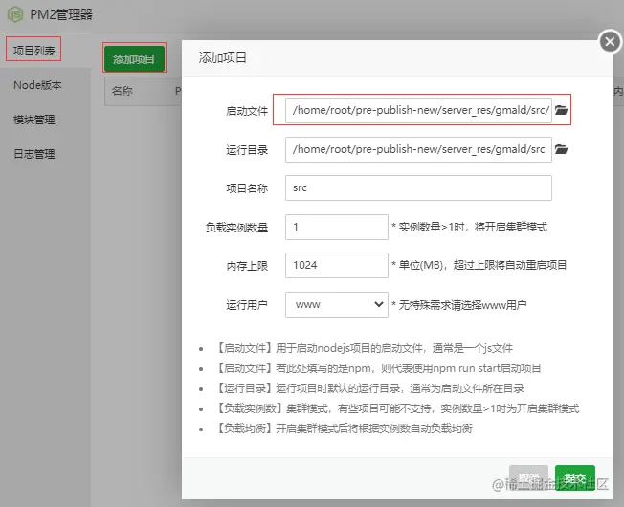The height and width of the screenshot is (507, 624).
Task: Click the folder icon beside 运行目录 field
Action: pos(561,149)
